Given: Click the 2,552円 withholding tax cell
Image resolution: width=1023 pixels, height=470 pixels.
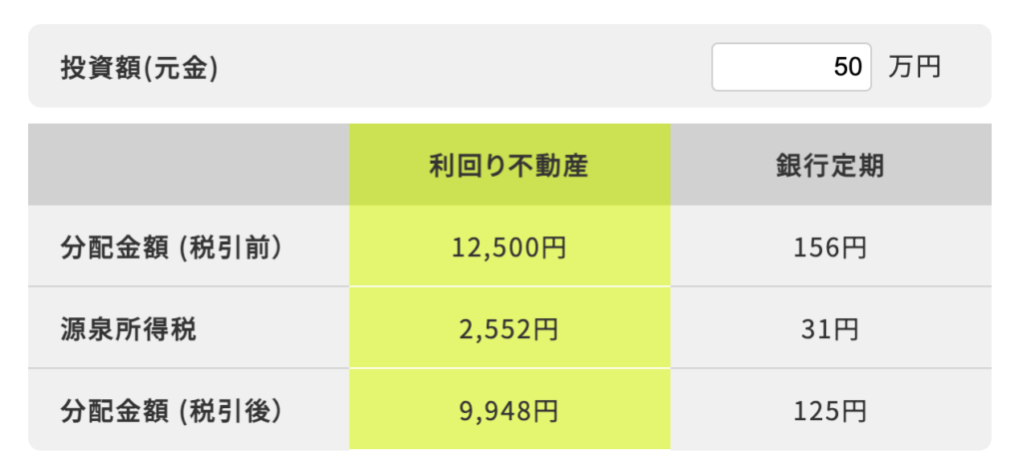Looking at the screenshot, I should click(x=510, y=329).
